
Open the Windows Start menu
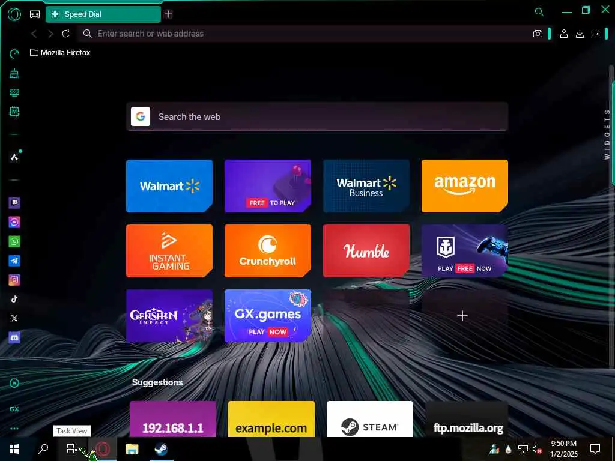click(x=14, y=449)
